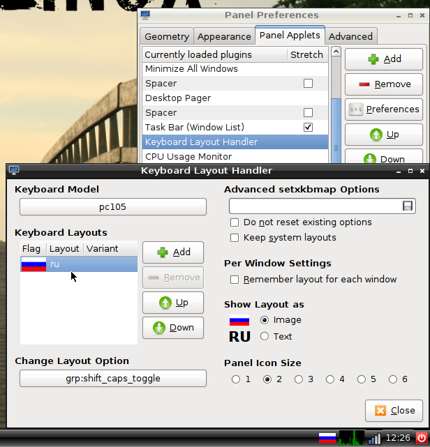Click the Panel Preferences window menu icon
Image resolution: width=430 pixels, height=447 pixels.
point(145,15)
